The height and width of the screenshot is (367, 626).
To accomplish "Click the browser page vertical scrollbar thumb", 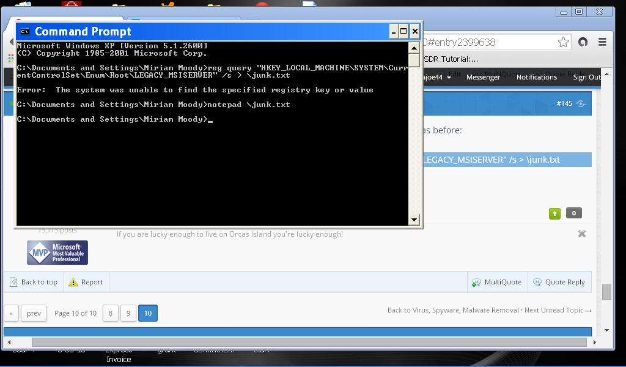I will (606, 292).
